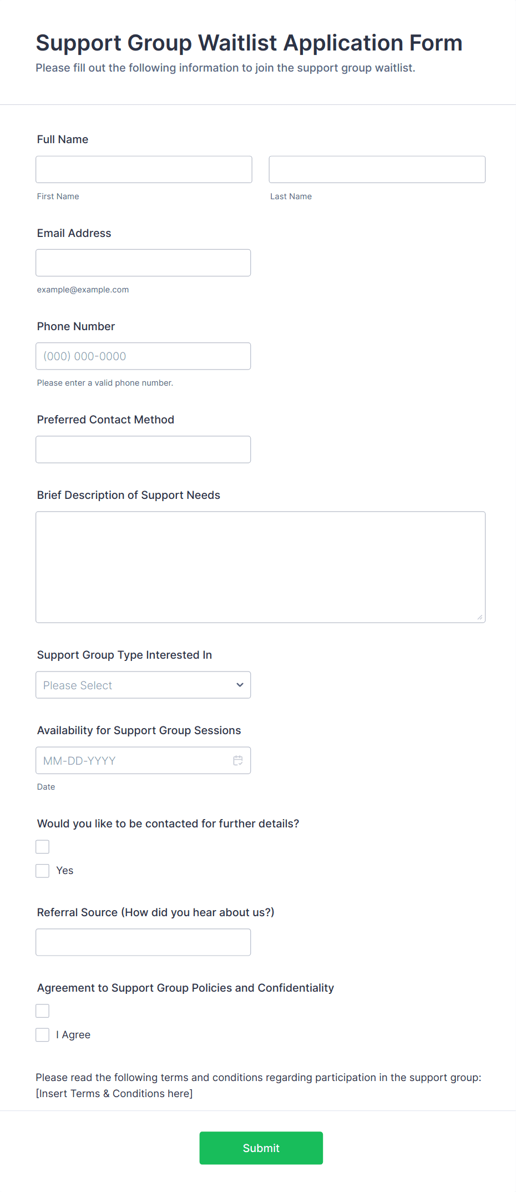This screenshot has height=1192, width=516.
Task: Focus the First Name input field
Action: (144, 169)
